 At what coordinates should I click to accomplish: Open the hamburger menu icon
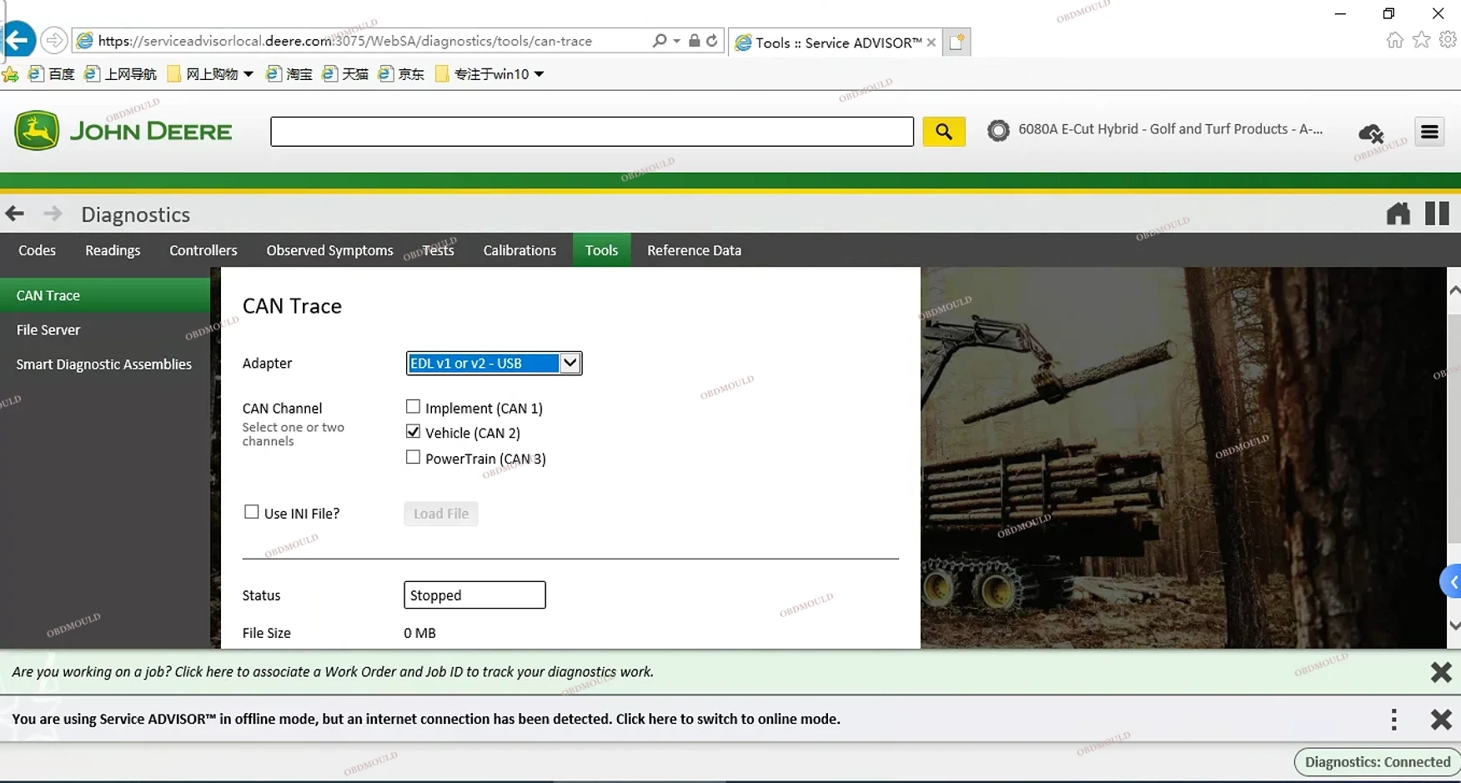point(1429,132)
